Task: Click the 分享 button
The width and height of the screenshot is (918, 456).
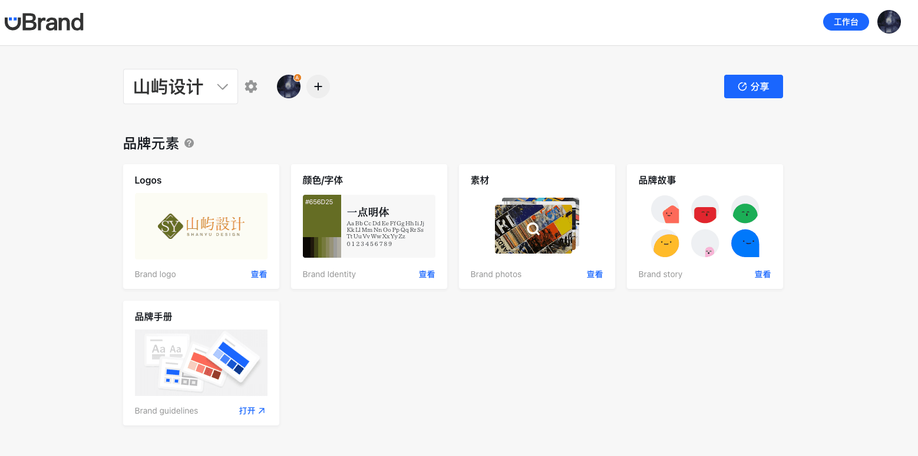Action: point(753,86)
